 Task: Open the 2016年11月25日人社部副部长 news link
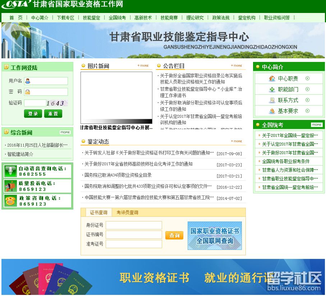tap(37, 145)
